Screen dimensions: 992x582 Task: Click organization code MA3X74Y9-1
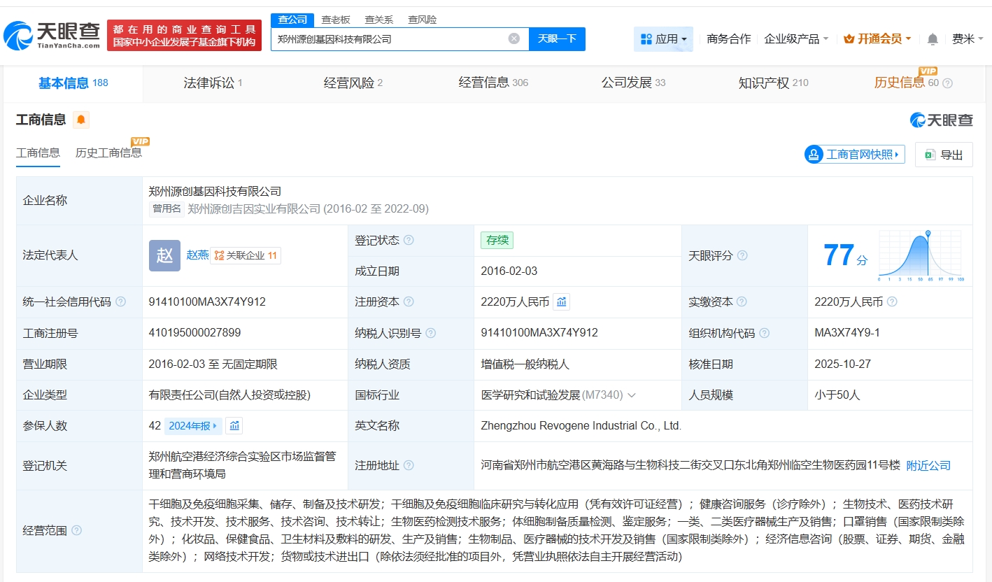click(847, 333)
